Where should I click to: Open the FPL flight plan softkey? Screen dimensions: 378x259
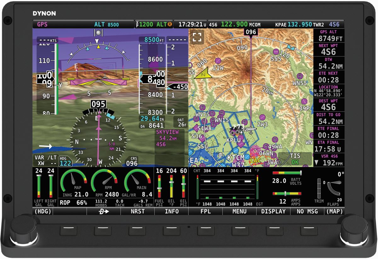[205, 211]
